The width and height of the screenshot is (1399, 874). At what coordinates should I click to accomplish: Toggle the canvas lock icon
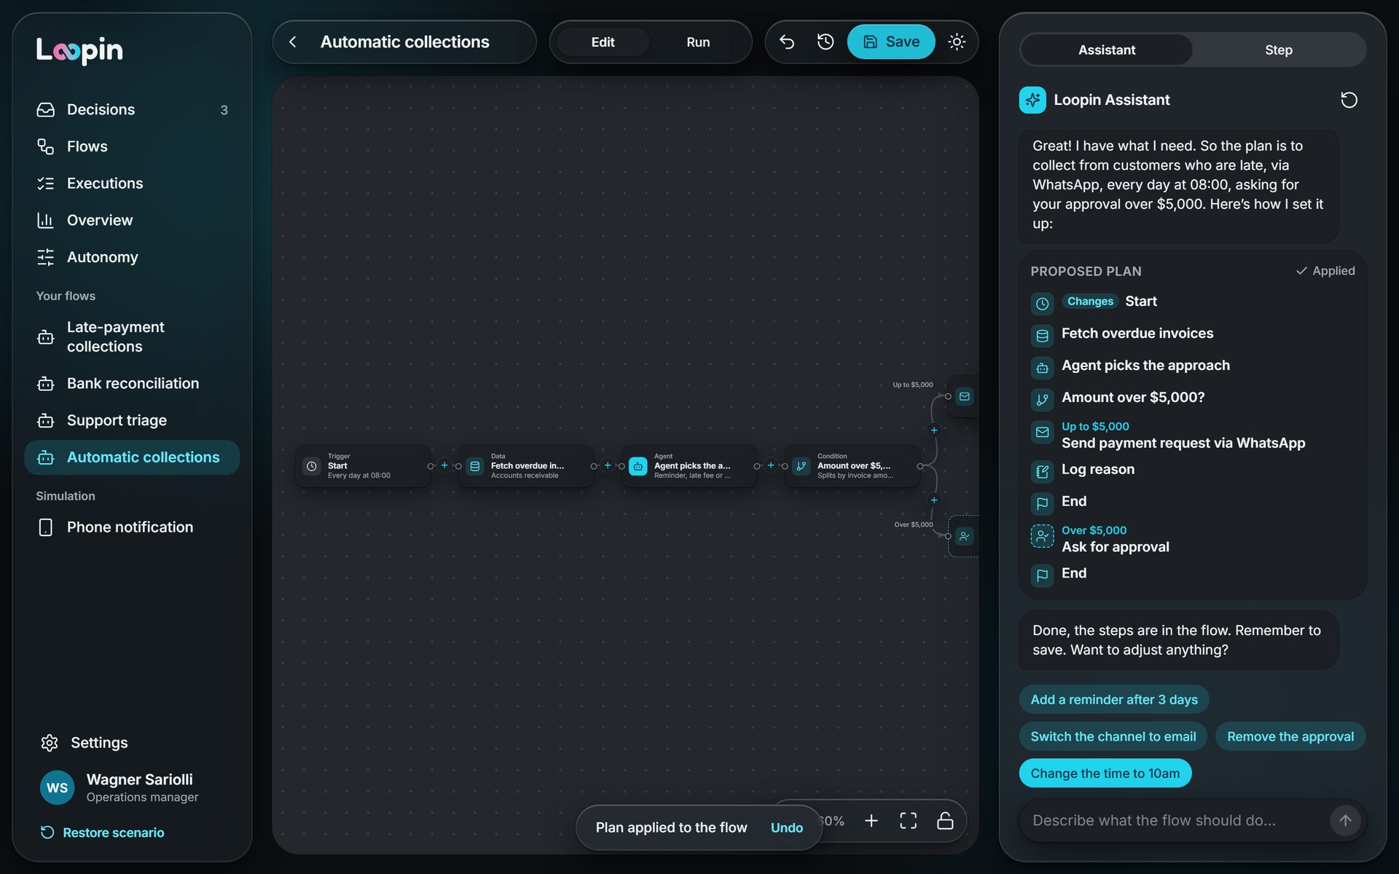[945, 821]
